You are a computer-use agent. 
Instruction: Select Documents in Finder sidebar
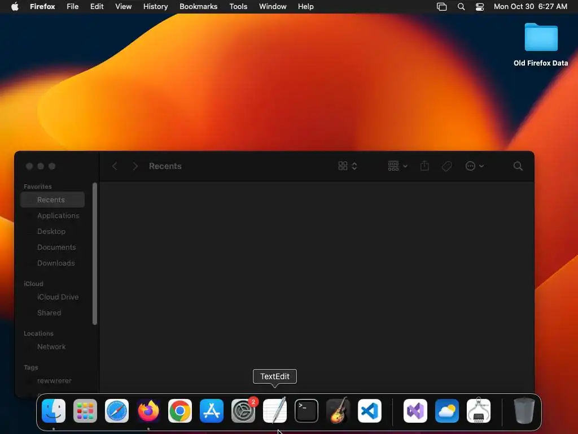click(x=52, y=248)
